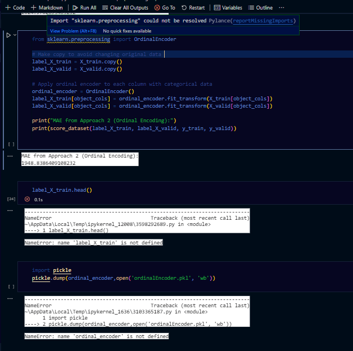This screenshot has height=351, width=353.
Task: Open reportMissingImports documentation link
Action: coord(263,21)
